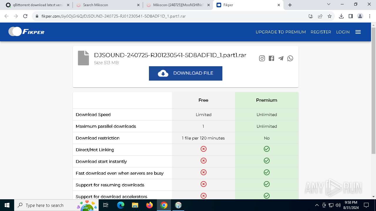
Task: Switch to the qBittorrent download tab
Action: point(38,5)
